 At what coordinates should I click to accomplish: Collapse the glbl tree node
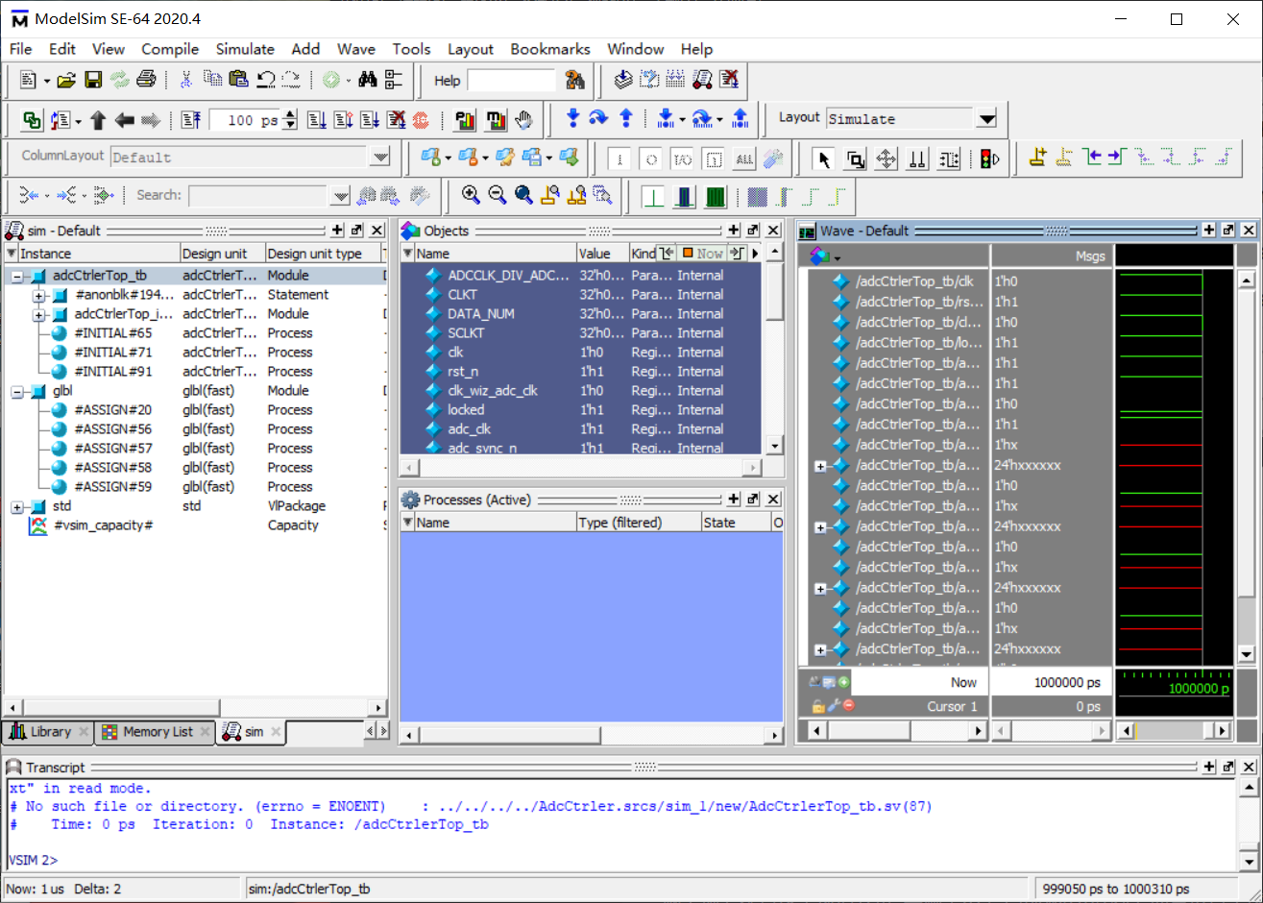(17, 391)
